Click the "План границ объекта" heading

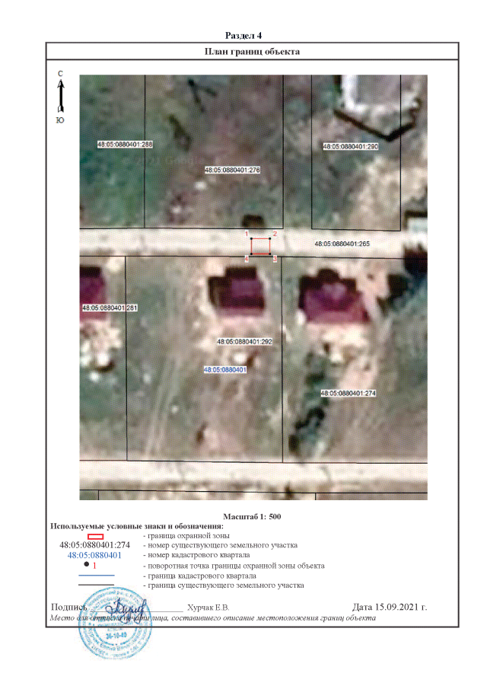(x=253, y=51)
